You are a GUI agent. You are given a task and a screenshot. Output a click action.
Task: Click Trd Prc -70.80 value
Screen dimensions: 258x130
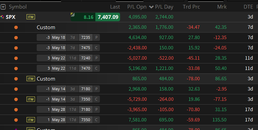coord(193,110)
